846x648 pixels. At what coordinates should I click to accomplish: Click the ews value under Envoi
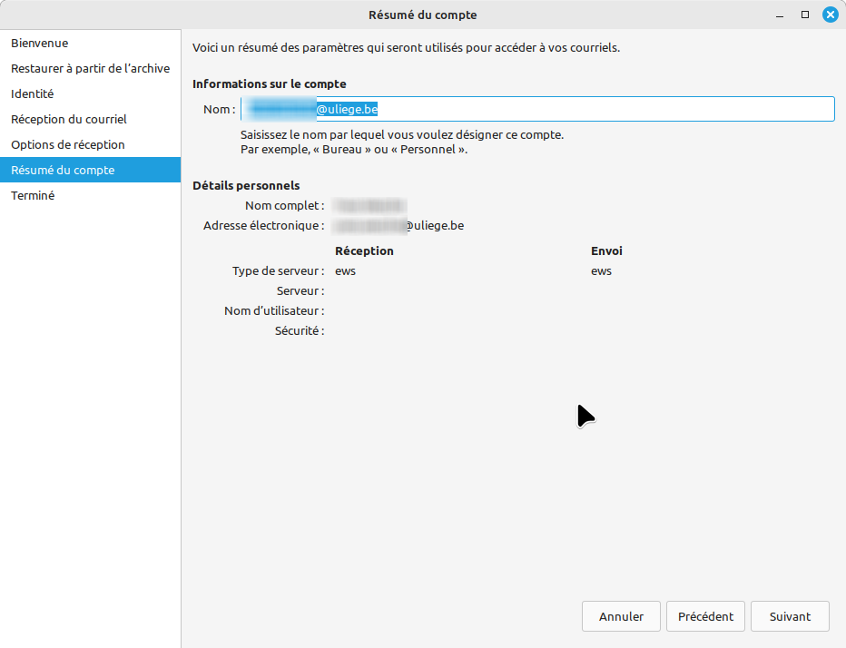coord(601,270)
